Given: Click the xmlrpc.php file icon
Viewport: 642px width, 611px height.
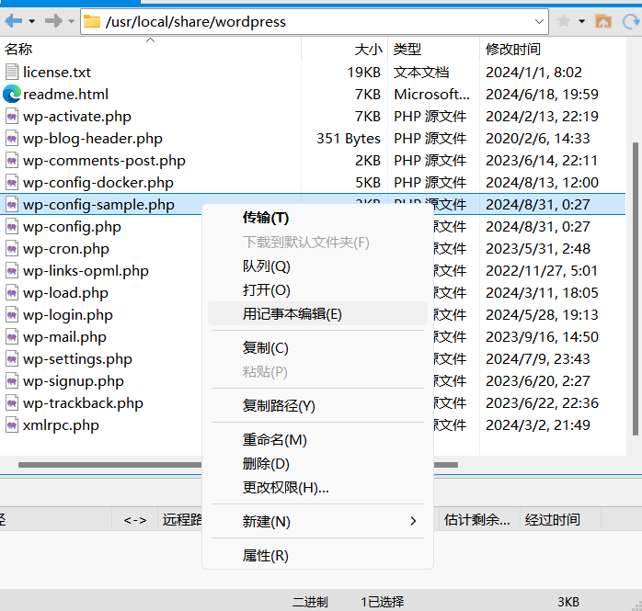Looking at the screenshot, I should [x=12, y=425].
